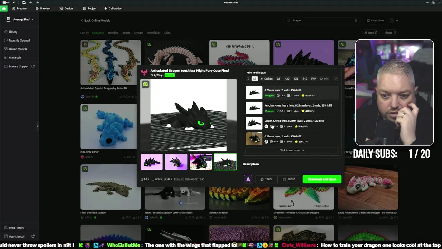Select the Larger, Gyroid Infill print profile

292,123
